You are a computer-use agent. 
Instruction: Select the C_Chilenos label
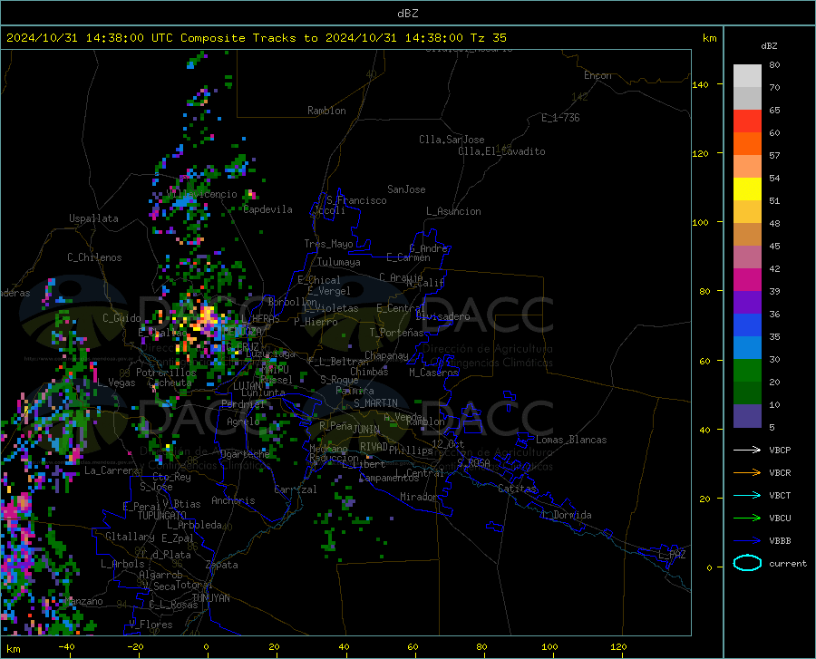point(94,257)
